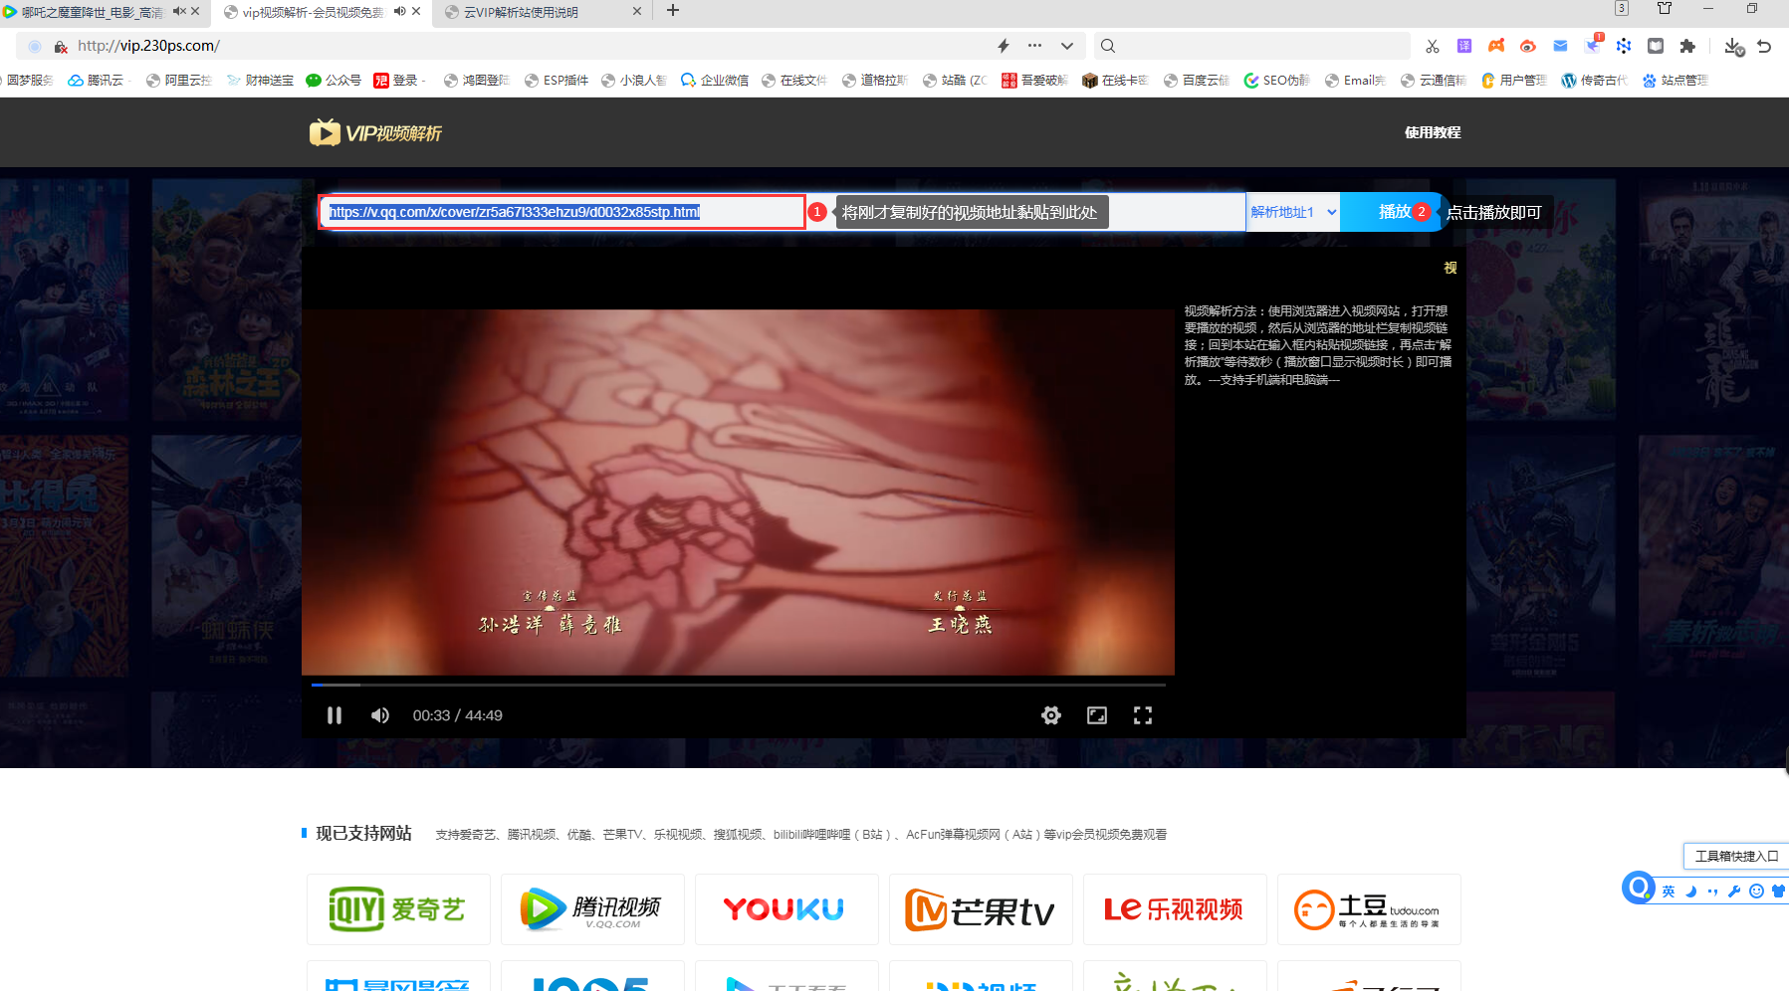Select the vip视频解析 tab

pyautogui.click(x=313, y=12)
